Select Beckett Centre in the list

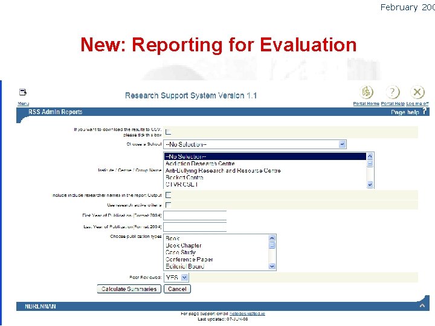coord(265,177)
